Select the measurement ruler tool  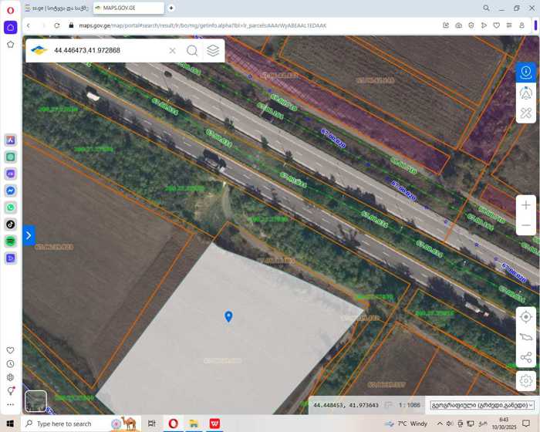[x=526, y=113]
